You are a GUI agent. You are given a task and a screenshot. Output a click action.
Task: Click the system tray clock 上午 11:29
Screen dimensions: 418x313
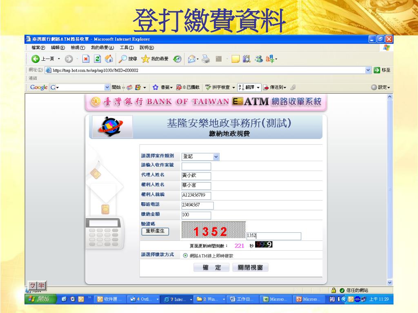(379, 299)
